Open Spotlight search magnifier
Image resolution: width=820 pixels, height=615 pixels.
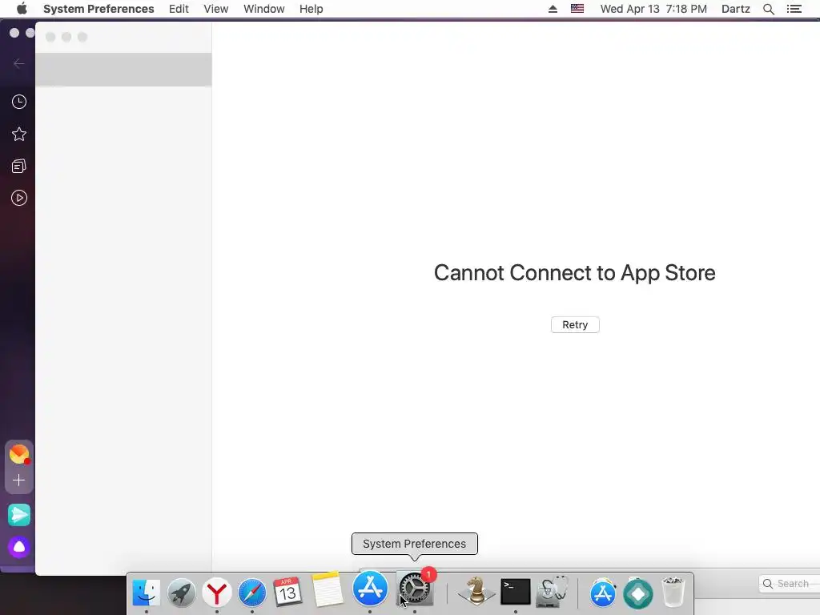click(x=768, y=9)
